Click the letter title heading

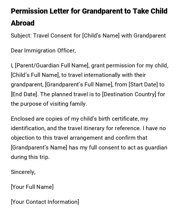[x=89, y=11]
